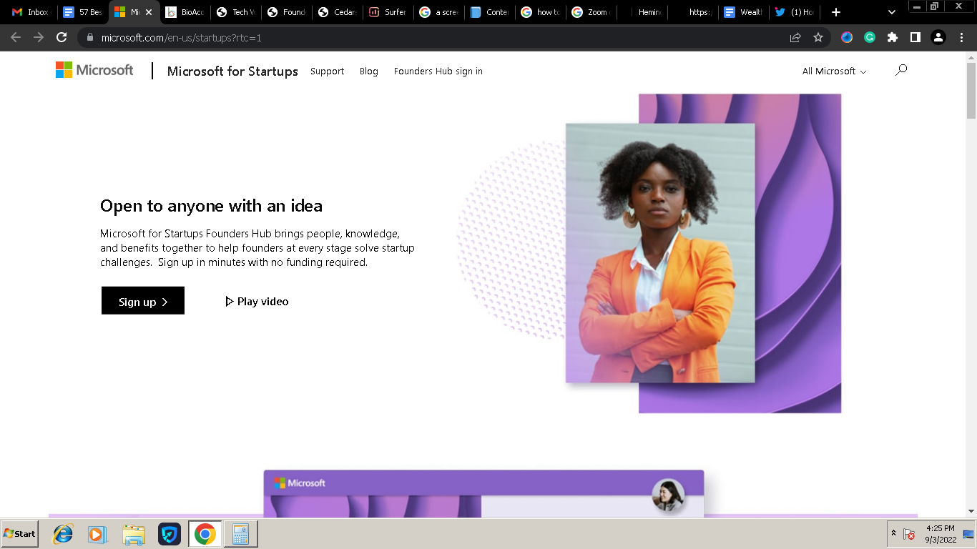This screenshot has height=549, width=977.
Task: Switch to the Gmail Inbox tab
Action: click(x=30, y=12)
